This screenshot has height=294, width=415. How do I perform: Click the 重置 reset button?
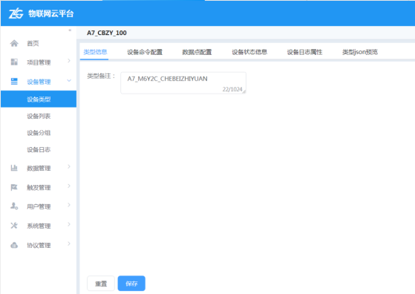(101, 284)
